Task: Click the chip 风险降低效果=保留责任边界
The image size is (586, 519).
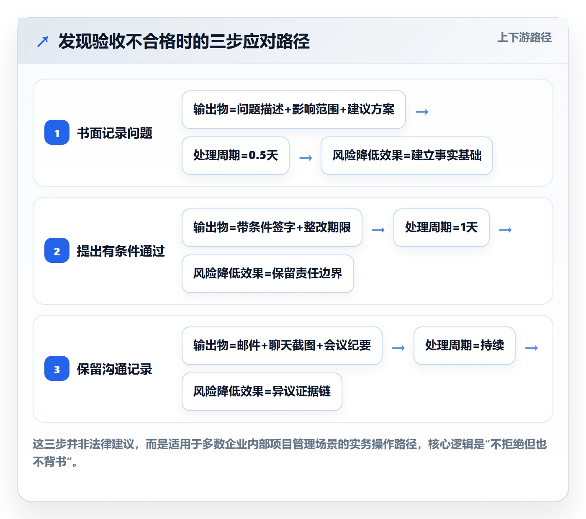Action: (268, 274)
